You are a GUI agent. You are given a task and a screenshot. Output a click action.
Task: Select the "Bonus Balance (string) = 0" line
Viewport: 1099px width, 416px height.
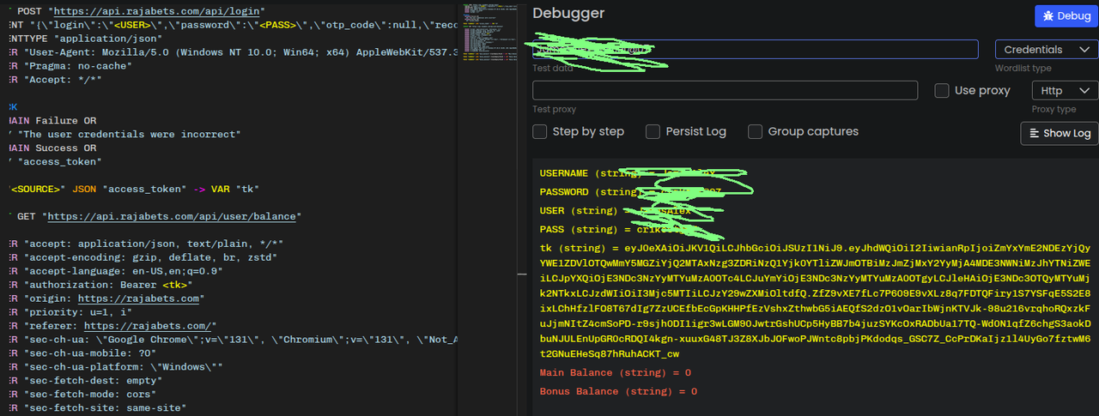point(618,391)
